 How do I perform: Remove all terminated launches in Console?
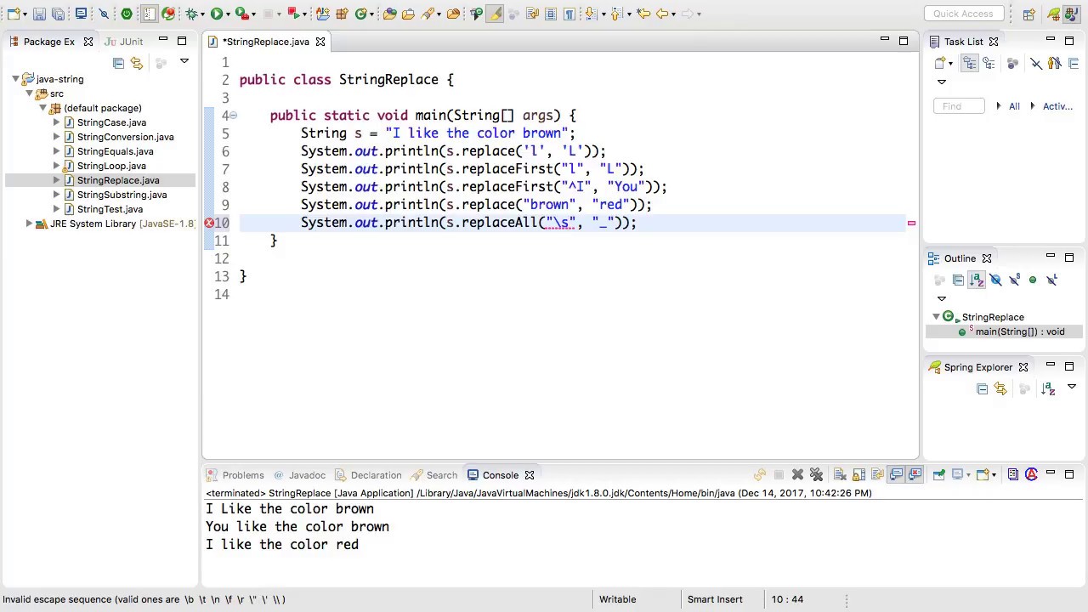(x=816, y=475)
